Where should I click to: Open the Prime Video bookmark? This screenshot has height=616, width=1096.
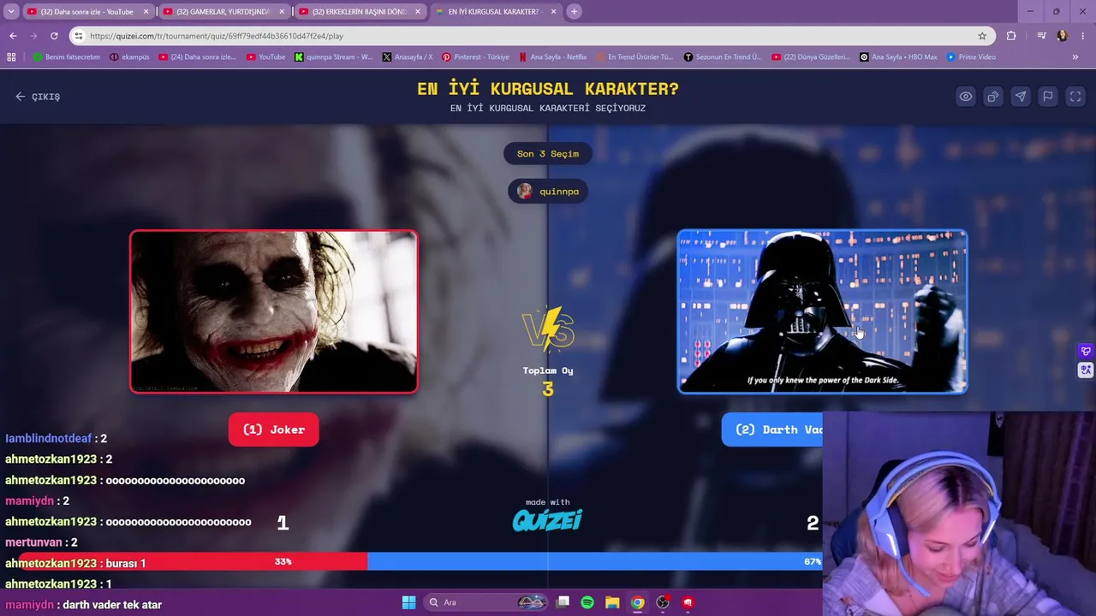click(x=971, y=57)
